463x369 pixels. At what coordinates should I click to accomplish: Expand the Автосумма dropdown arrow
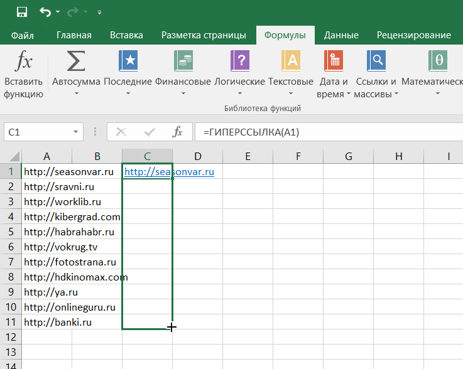point(76,94)
